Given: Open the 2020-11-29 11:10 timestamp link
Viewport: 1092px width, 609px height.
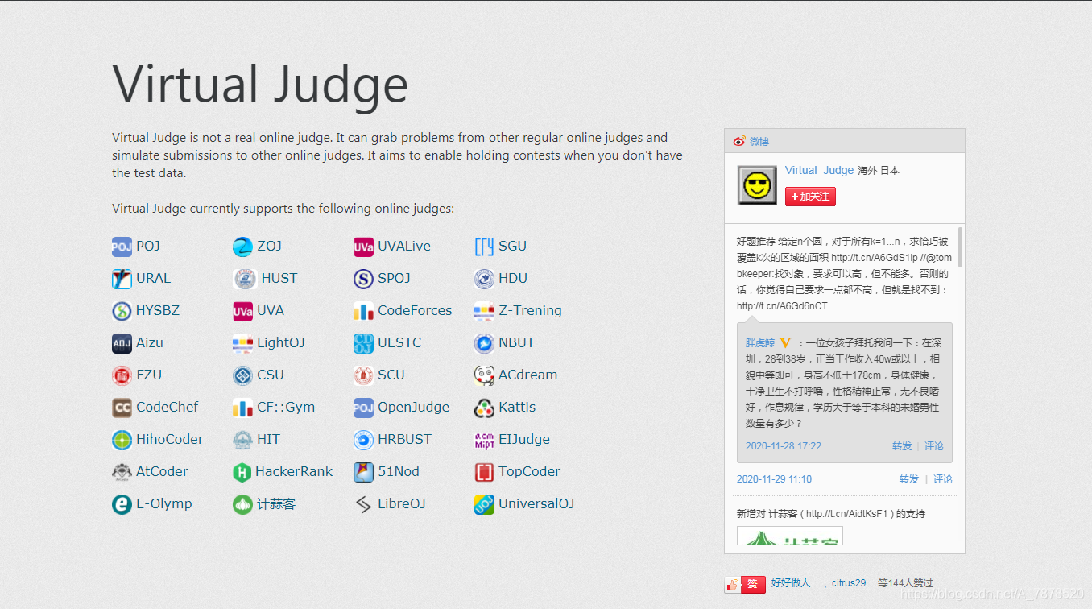Looking at the screenshot, I should click(x=774, y=478).
